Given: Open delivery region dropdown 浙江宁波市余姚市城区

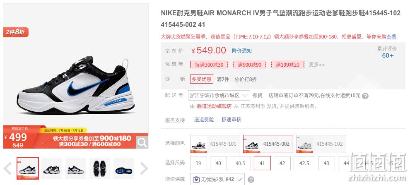Looking at the screenshot, I should (x=219, y=95).
